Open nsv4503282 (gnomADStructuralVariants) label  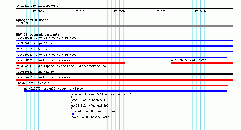(x=101, y=94)
